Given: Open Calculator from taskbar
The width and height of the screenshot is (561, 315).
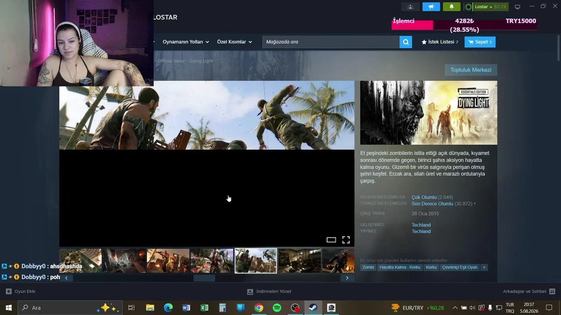Looking at the screenshot, I should point(223,308).
